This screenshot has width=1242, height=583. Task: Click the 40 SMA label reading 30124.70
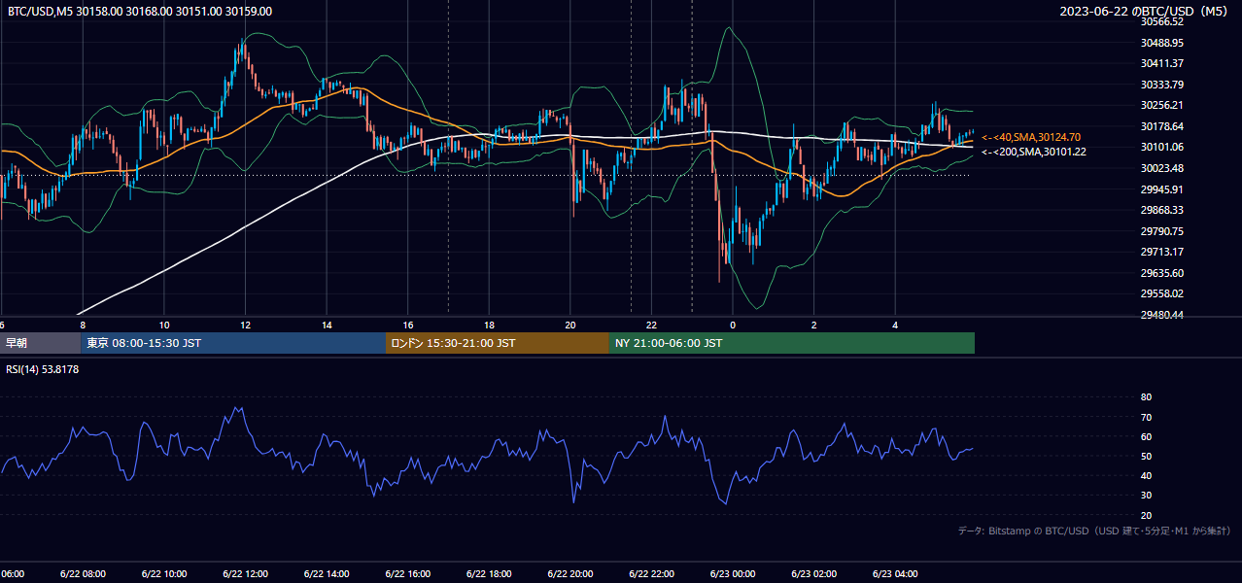(x=1031, y=137)
